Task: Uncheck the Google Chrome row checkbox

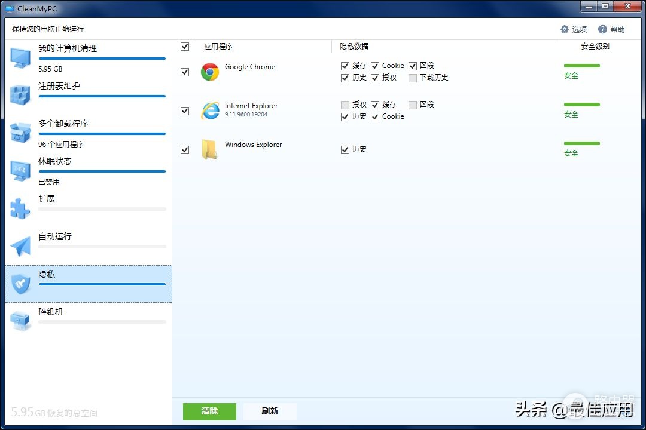Action: pos(185,72)
